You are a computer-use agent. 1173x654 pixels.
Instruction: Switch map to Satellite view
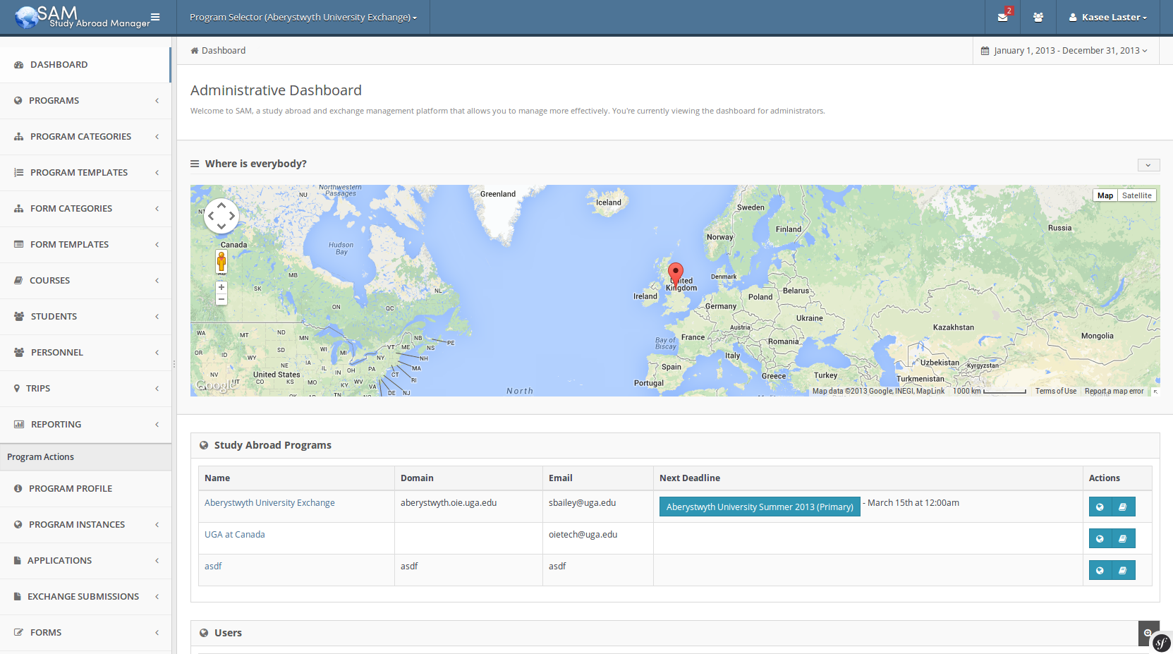(x=1136, y=195)
